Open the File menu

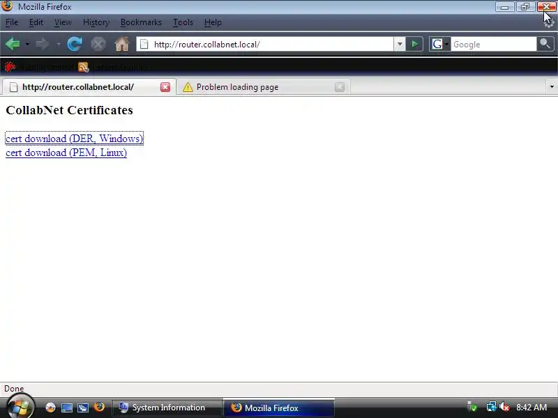coord(12,22)
